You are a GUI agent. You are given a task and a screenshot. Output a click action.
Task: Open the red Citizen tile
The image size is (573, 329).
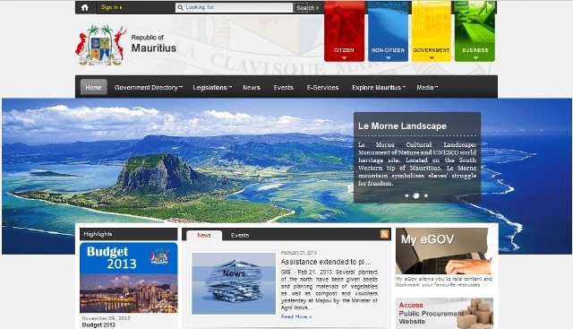(x=344, y=31)
